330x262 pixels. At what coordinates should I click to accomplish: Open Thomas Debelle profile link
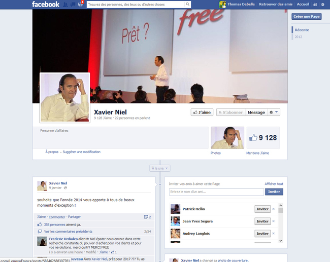click(x=241, y=4)
